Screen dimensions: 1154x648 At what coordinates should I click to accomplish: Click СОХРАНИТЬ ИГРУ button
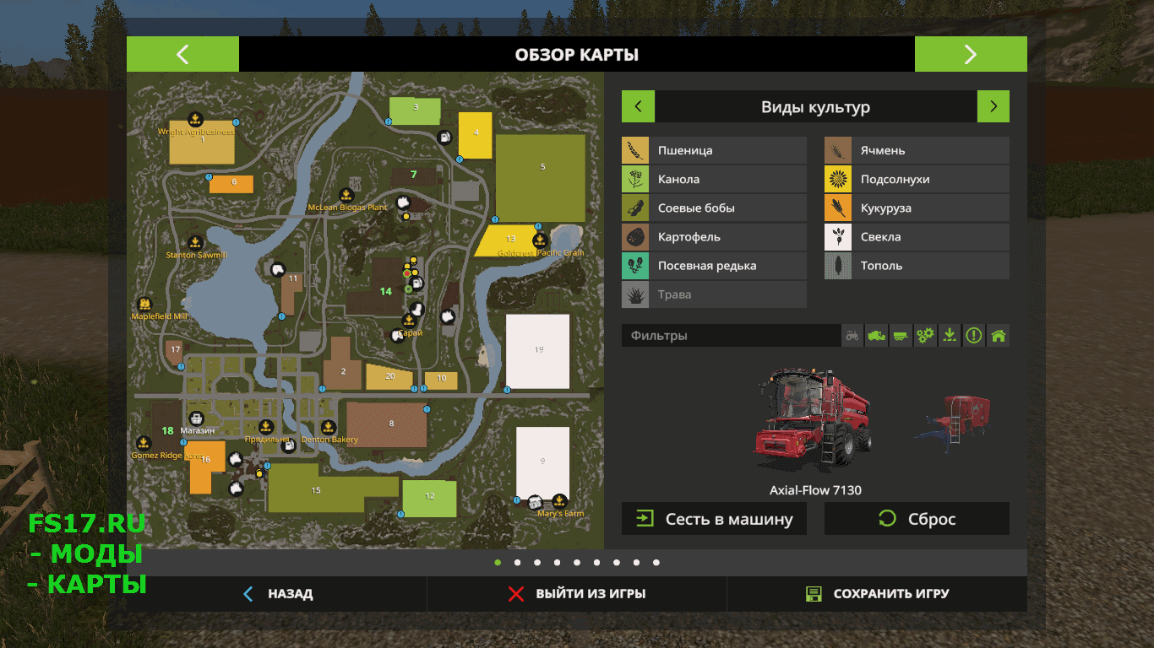click(x=877, y=594)
